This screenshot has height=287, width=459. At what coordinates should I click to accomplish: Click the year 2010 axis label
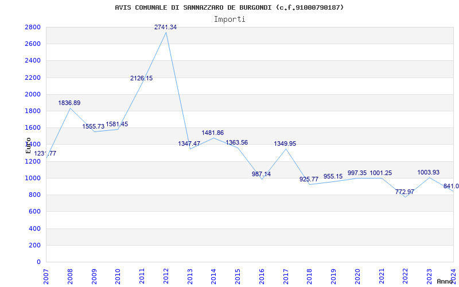click(x=118, y=277)
